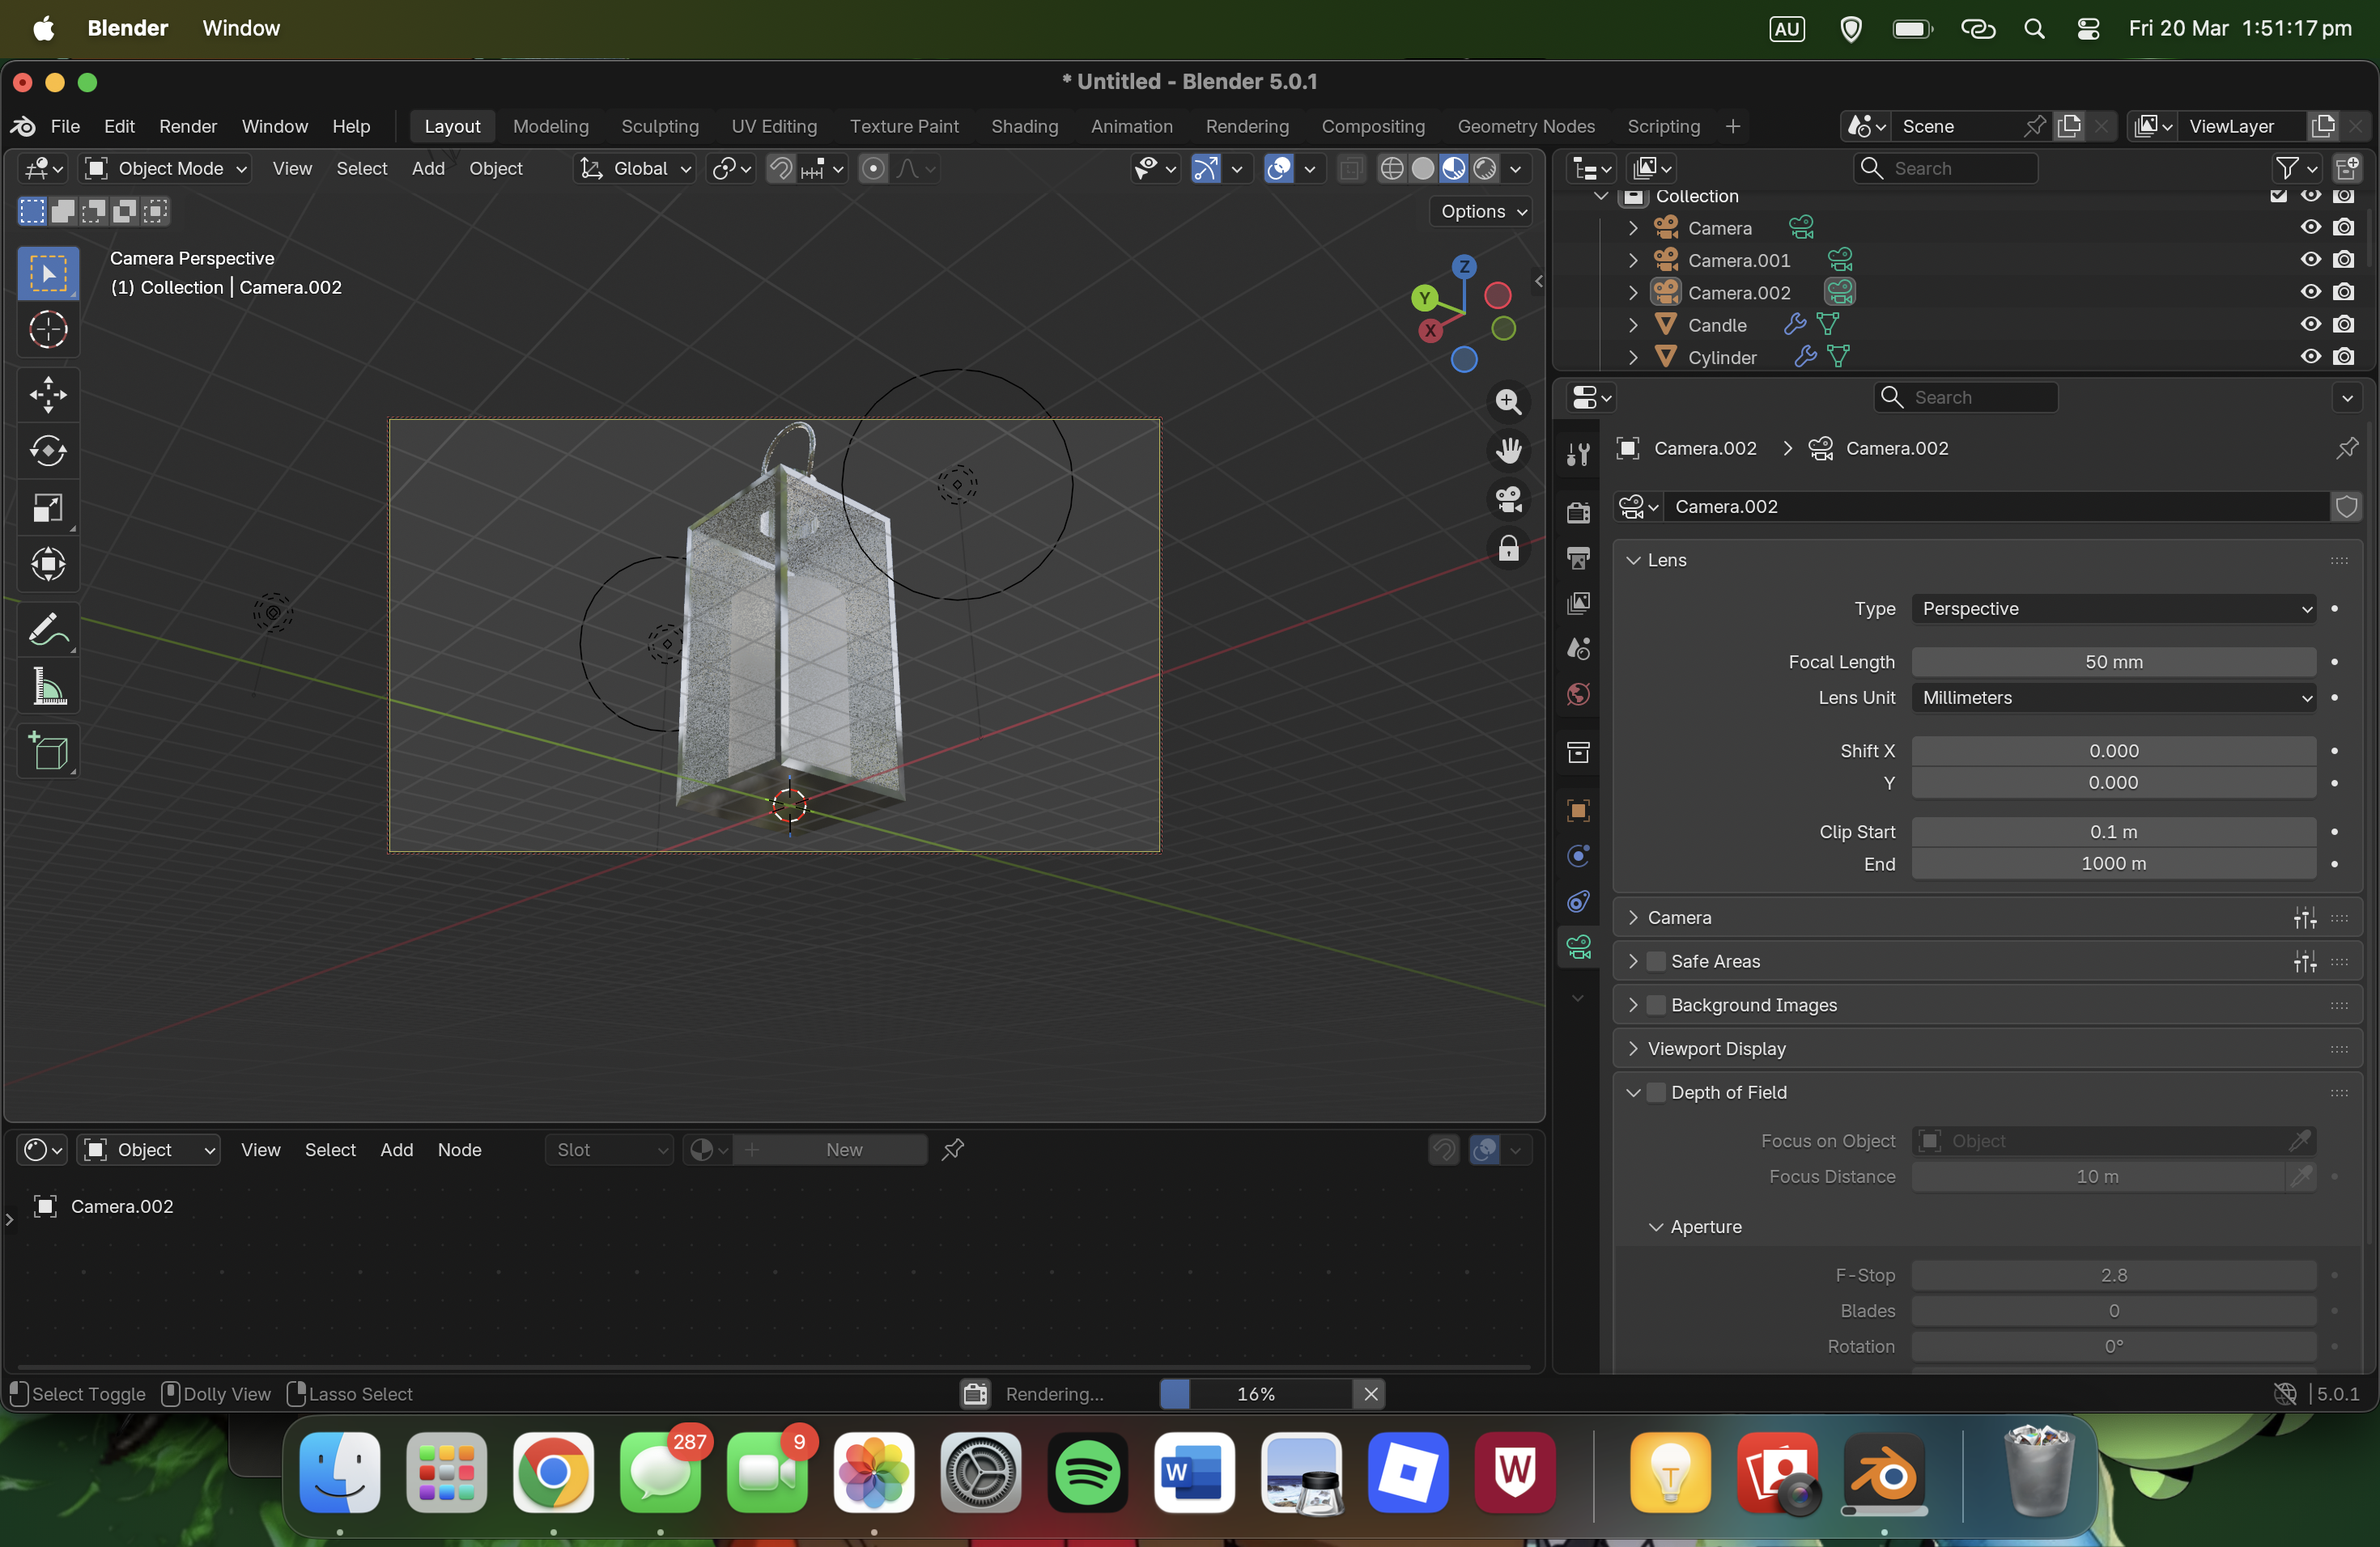
Task: Select the Measure tool
Action: tap(48, 687)
